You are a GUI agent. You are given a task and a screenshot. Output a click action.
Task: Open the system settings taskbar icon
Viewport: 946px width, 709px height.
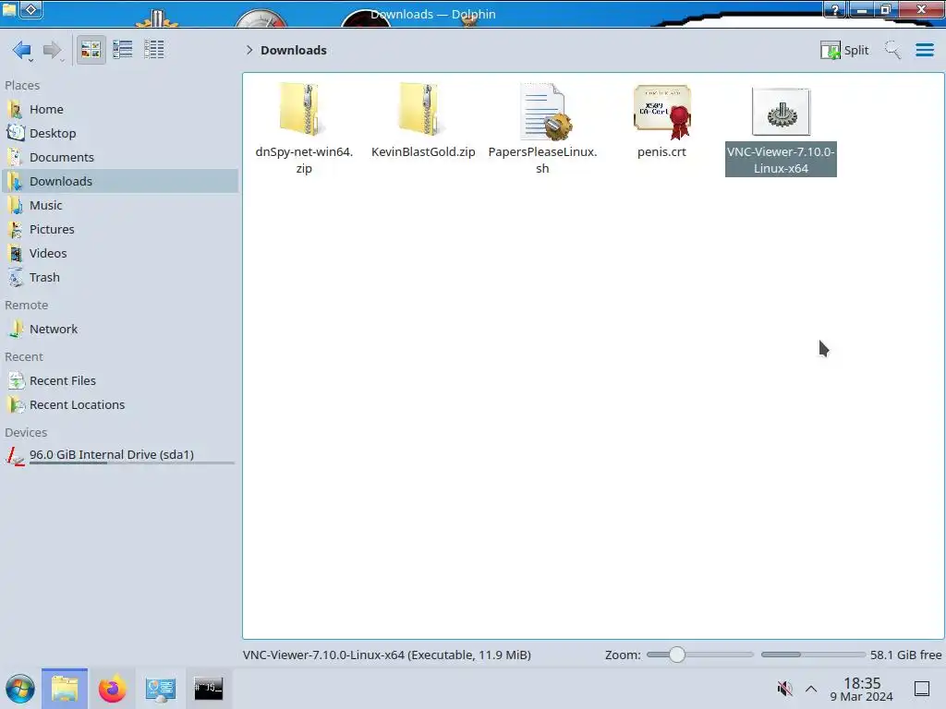tap(160, 689)
